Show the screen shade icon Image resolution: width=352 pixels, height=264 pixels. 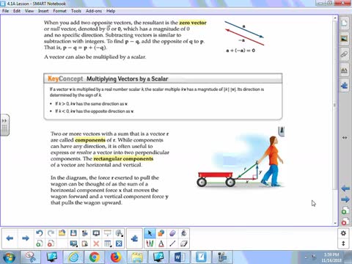(x=108, y=233)
